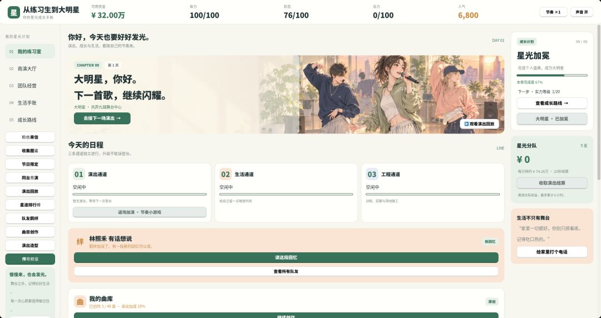Click the 演出回放 sidebar button
This screenshot has width=601, height=318.
pos(30,191)
